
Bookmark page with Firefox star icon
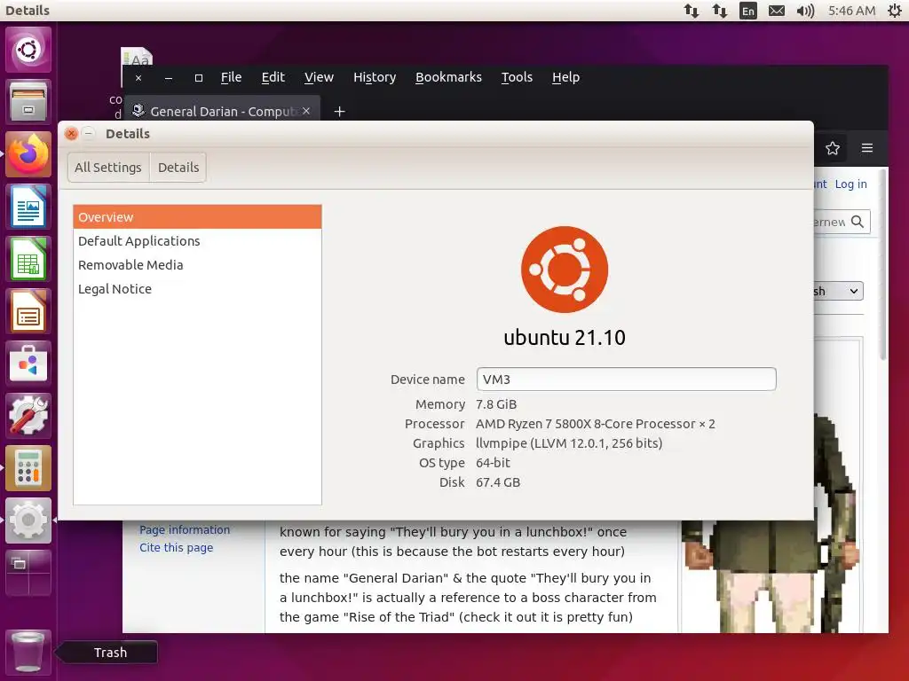(833, 148)
